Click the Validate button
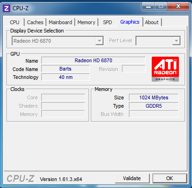Screen dimensions: 192x188 (x=132, y=178)
